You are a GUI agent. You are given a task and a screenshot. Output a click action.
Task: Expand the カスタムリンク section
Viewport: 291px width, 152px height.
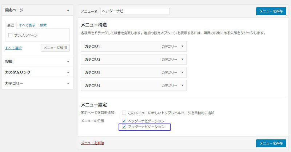(x=68, y=73)
